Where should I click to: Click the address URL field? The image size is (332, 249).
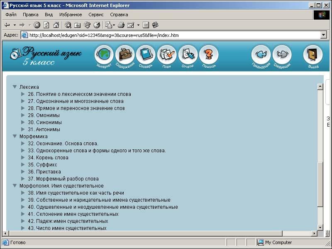(166, 35)
